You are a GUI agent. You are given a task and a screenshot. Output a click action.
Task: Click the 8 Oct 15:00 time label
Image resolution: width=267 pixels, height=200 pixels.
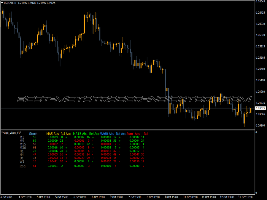171,197
